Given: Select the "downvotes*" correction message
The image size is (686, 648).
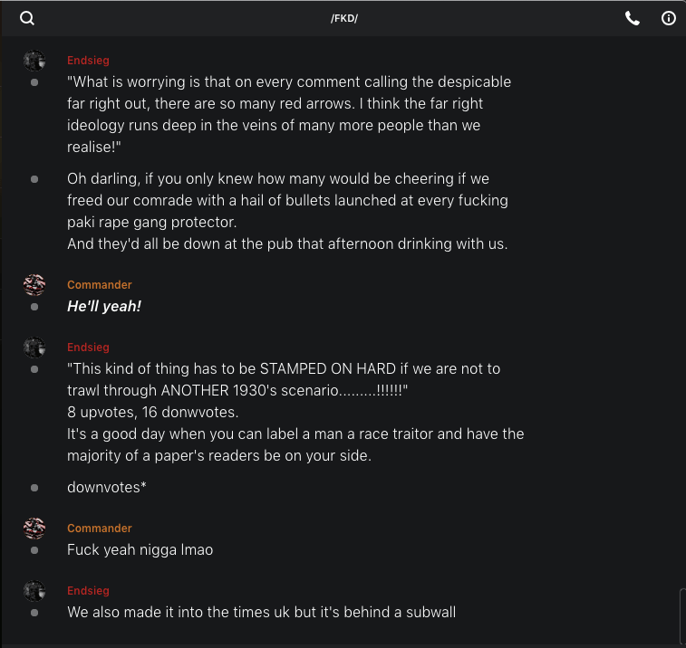Looking at the screenshot, I should pos(107,488).
